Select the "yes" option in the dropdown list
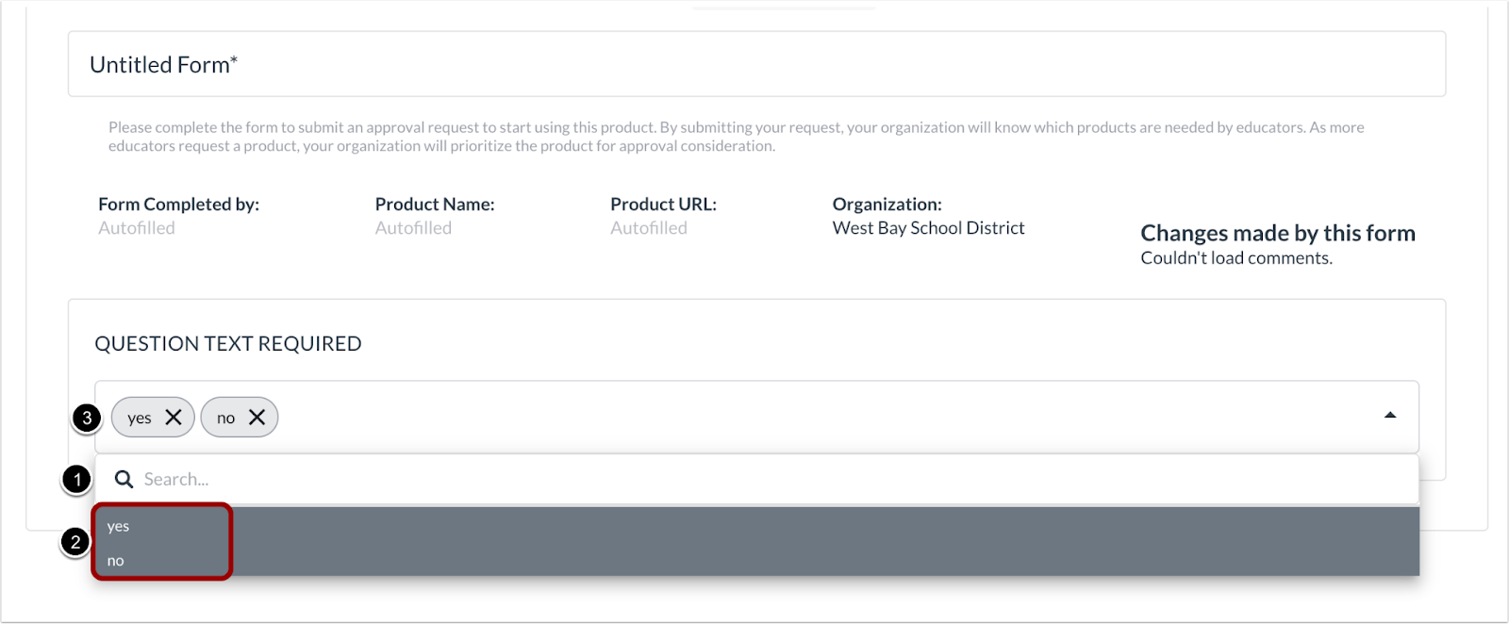Image resolution: width=1509 pixels, height=624 pixels. pos(117,526)
